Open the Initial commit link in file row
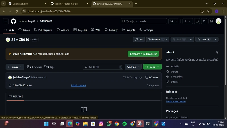Viewport: 227px width, 128px height. point(79,86)
